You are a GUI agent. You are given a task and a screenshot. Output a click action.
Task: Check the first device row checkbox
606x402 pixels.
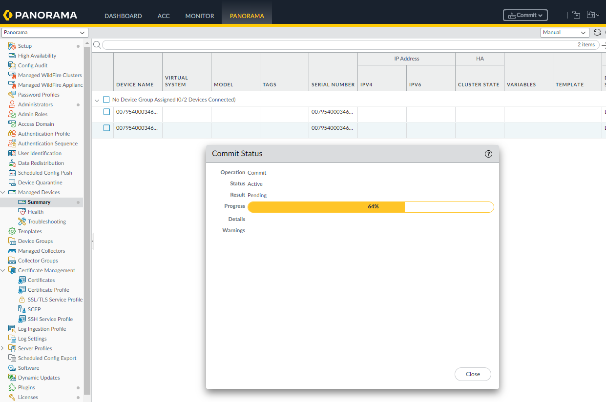[106, 112]
